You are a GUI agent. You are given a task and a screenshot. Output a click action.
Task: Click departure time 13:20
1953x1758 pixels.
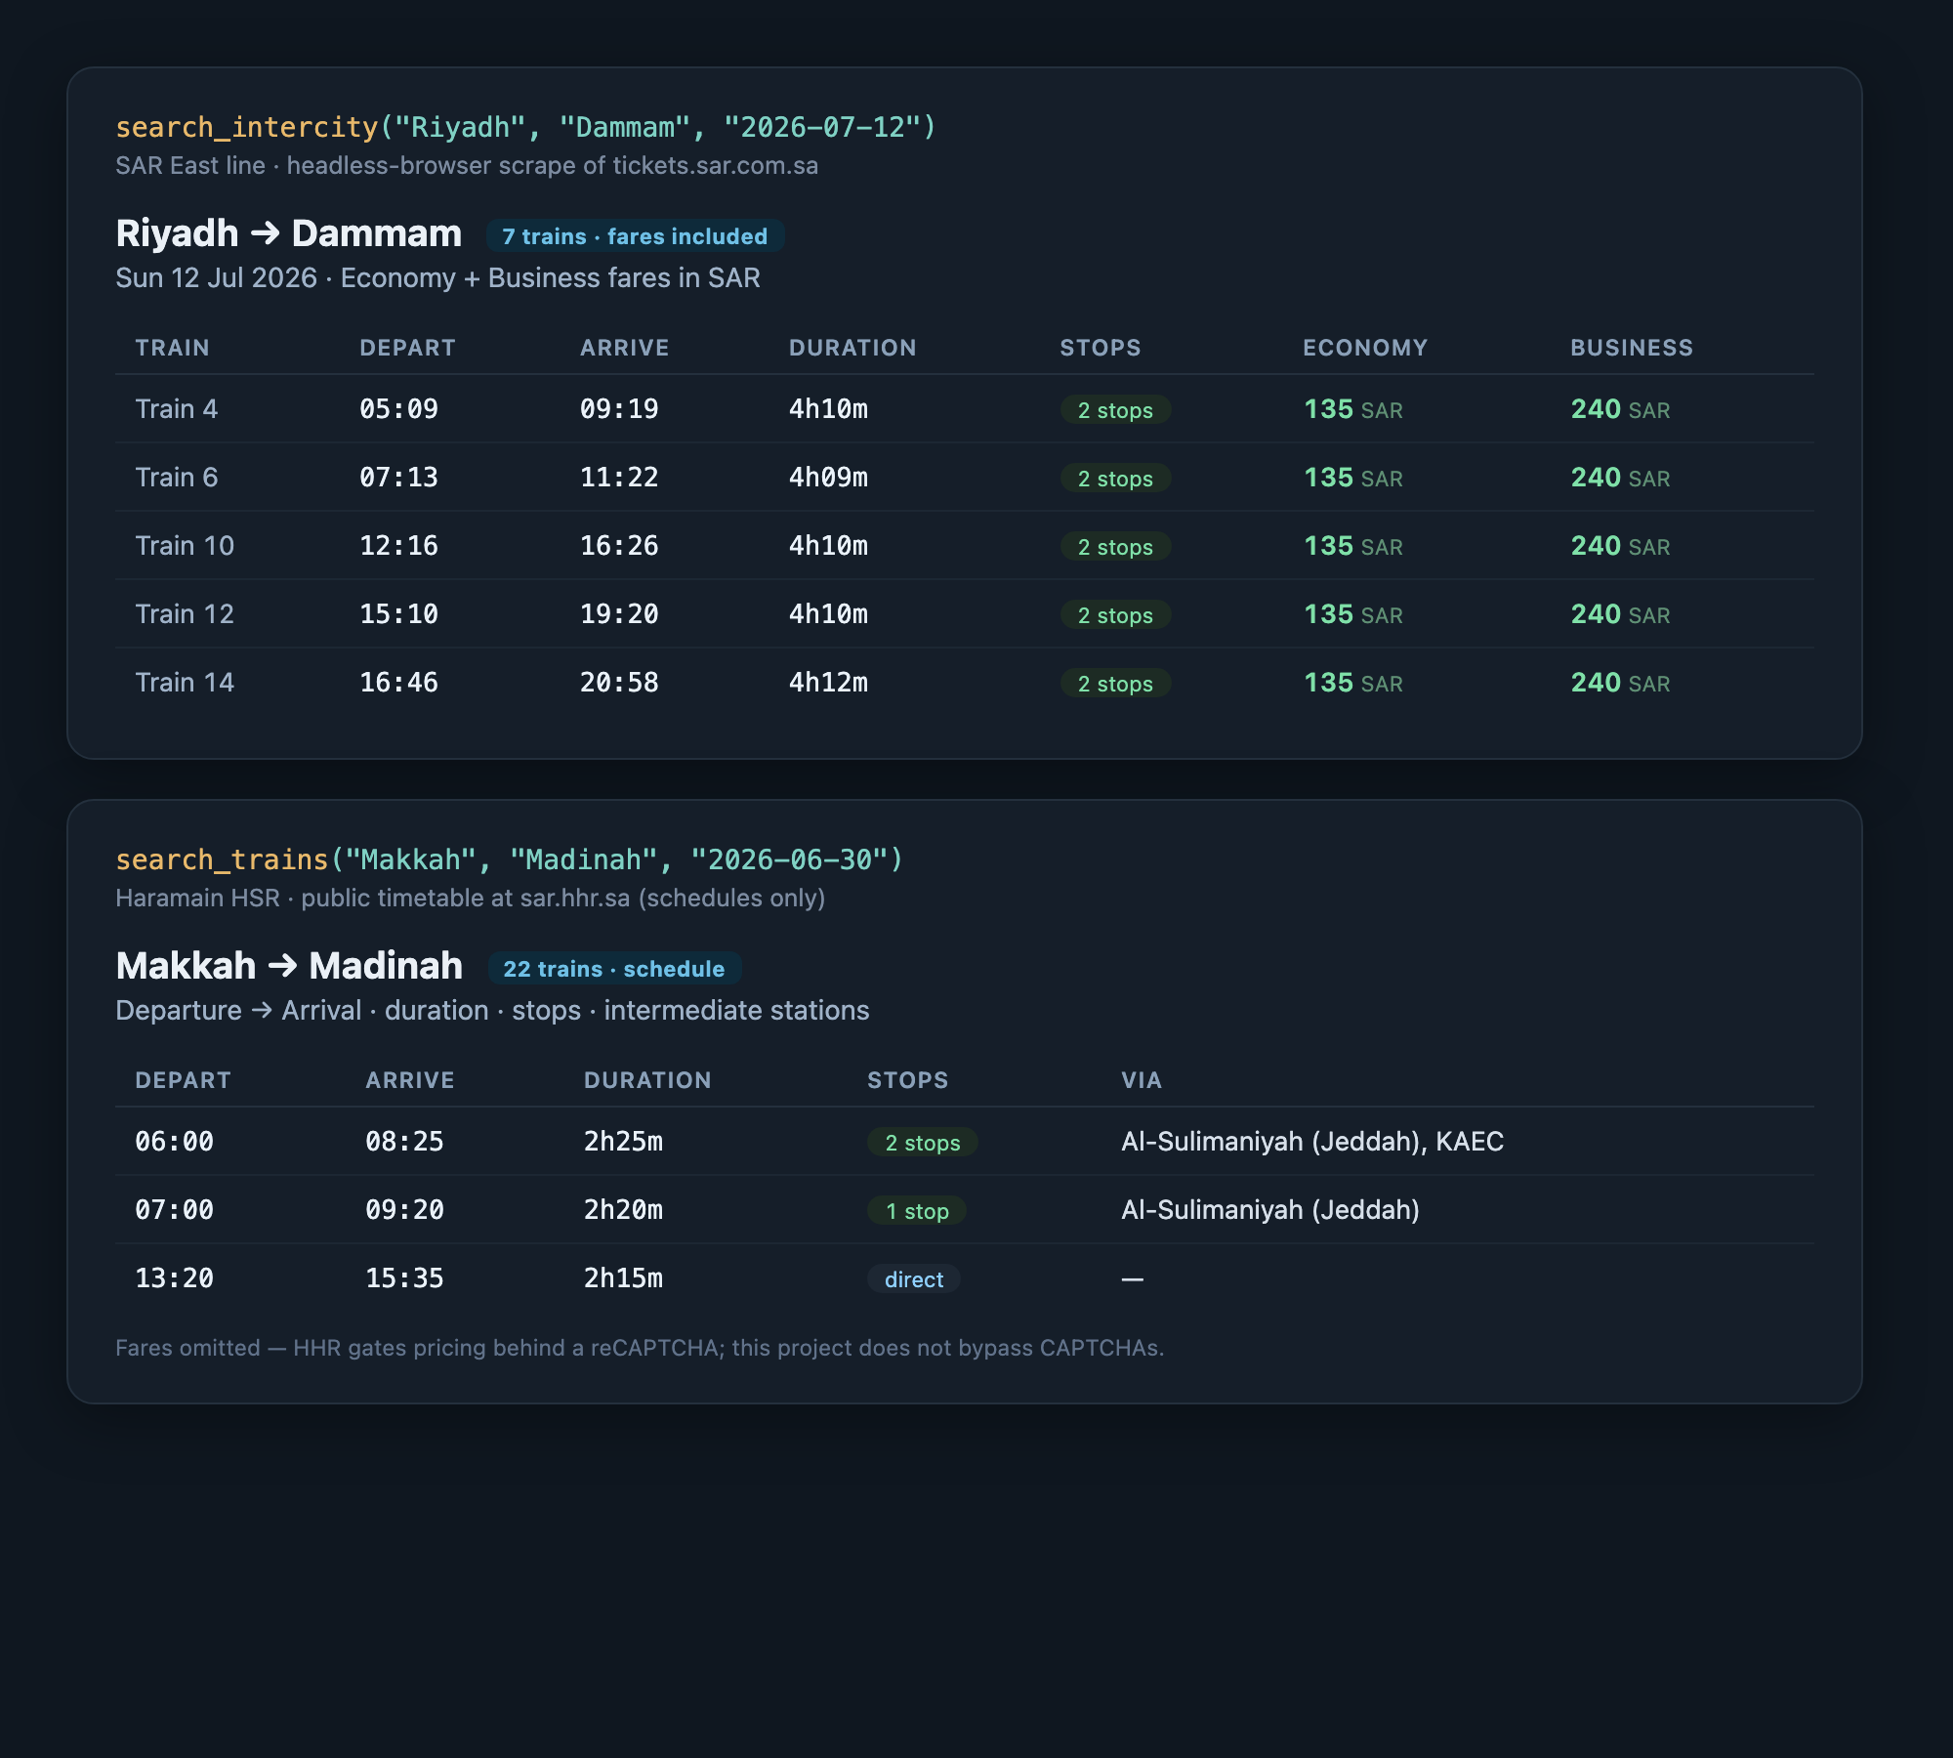coord(174,1278)
